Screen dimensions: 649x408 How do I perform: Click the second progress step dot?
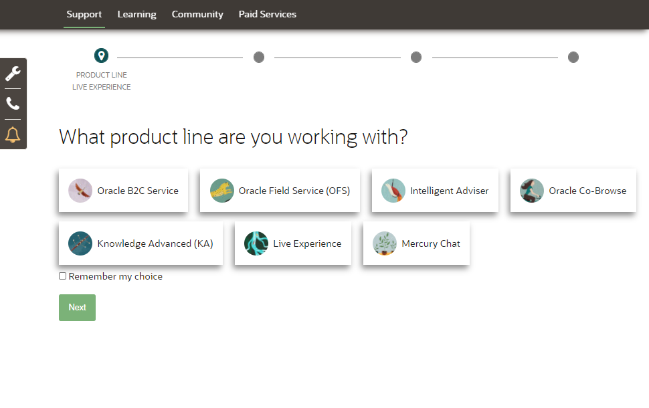click(x=259, y=57)
